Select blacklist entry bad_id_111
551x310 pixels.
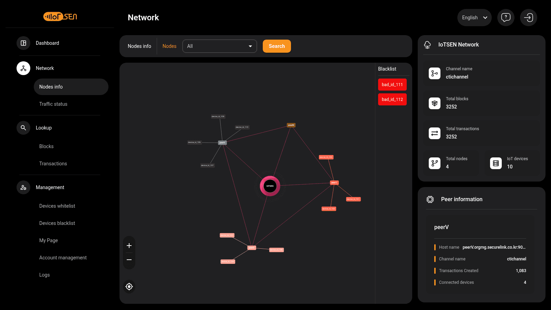[392, 85]
